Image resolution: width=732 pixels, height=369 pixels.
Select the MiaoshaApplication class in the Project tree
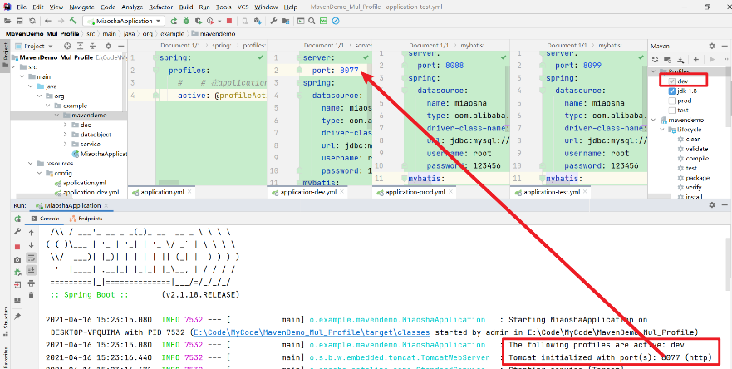click(100, 154)
